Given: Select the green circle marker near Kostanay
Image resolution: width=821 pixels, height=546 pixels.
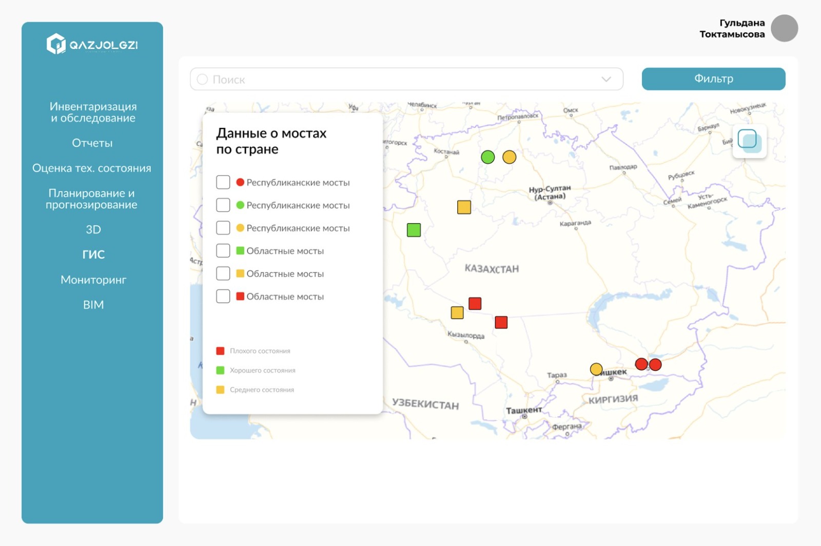Looking at the screenshot, I should 488,157.
